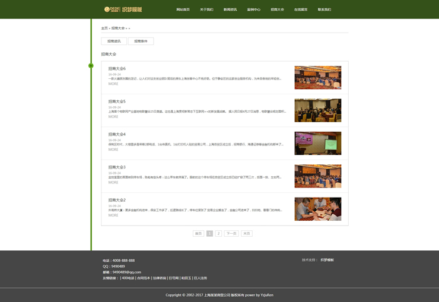Click the thumbnail image for 招商大会5
This screenshot has width=439, height=302.
click(x=317, y=110)
